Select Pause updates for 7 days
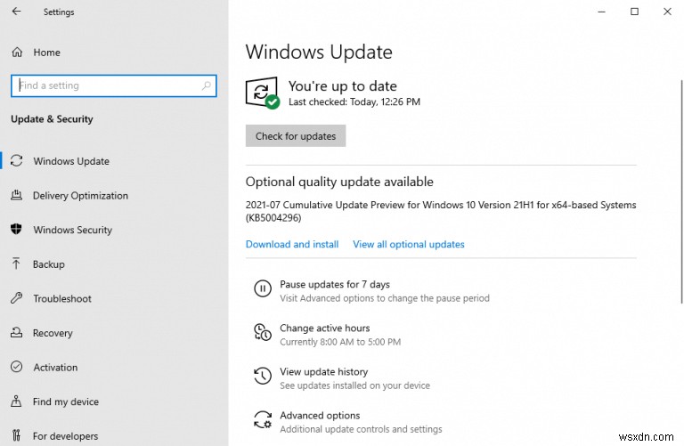The image size is (684, 446). tap(335, 284)
